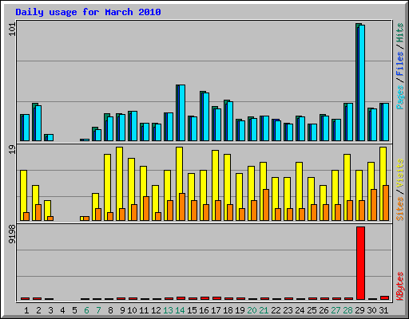Viewport: 409px width, 319px height.
Task: Click the 'KBytes' legend label
Action: point(400,286)
